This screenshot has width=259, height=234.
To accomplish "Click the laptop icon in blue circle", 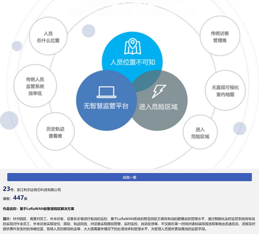I will point(106,92).
